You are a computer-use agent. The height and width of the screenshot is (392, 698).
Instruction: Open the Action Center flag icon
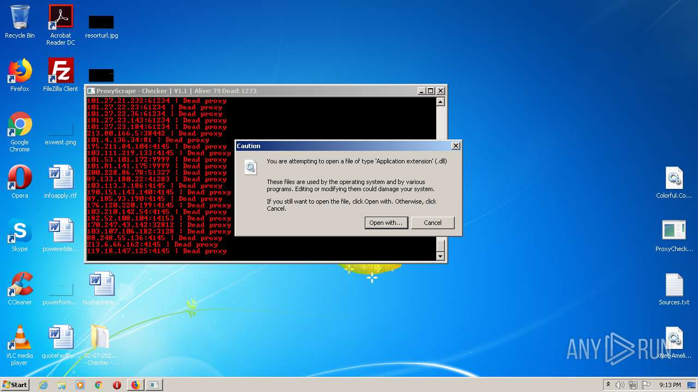pyautogui.click(x=646, y=385)
